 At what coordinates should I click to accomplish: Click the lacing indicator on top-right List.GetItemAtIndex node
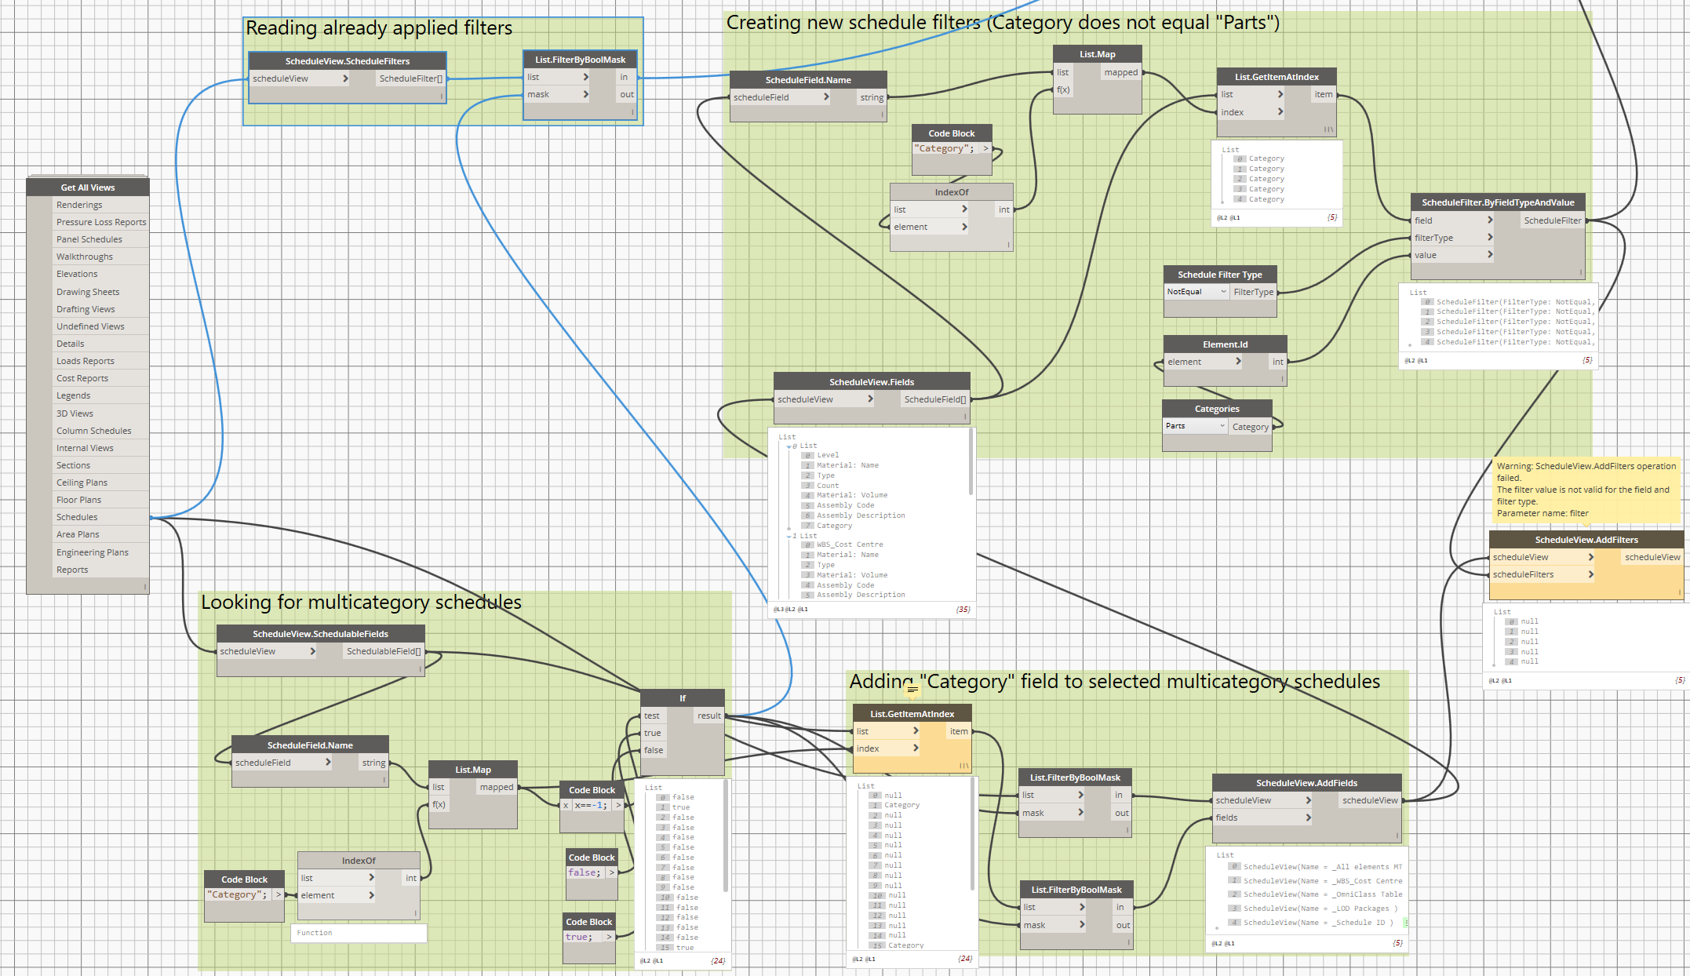[1328, 129]
